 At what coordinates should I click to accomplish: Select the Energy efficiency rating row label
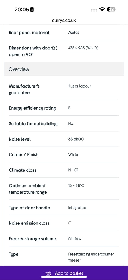(x=32, y=108)
